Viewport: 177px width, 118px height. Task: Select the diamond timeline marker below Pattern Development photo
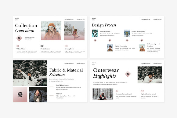127,40
